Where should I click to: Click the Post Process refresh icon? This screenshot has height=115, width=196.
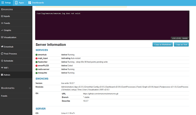2,54
